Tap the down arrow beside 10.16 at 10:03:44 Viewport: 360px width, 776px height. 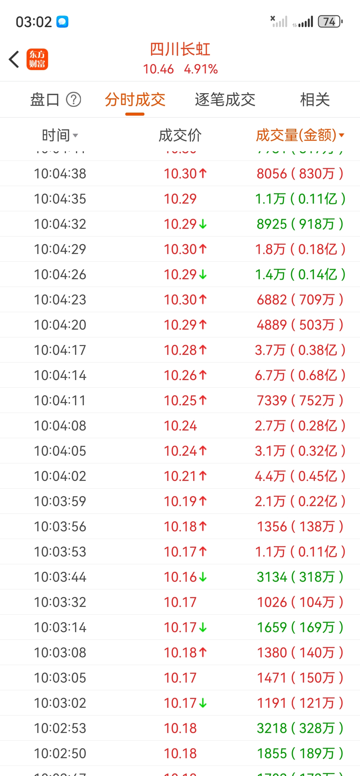[x=203, y=577]
